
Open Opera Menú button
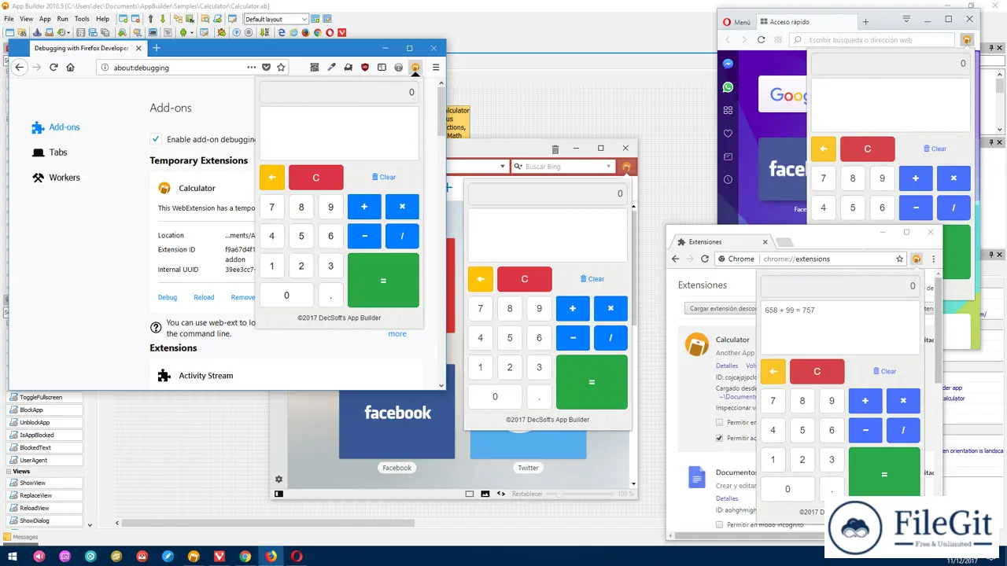point(736,22)
